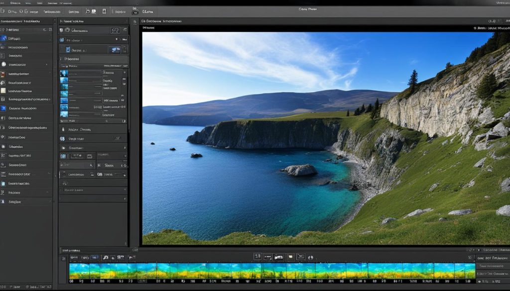
Task: Toggle the blue circular icon in the lower panel controls
Action: pyautogui.click(x=63, y=157)
